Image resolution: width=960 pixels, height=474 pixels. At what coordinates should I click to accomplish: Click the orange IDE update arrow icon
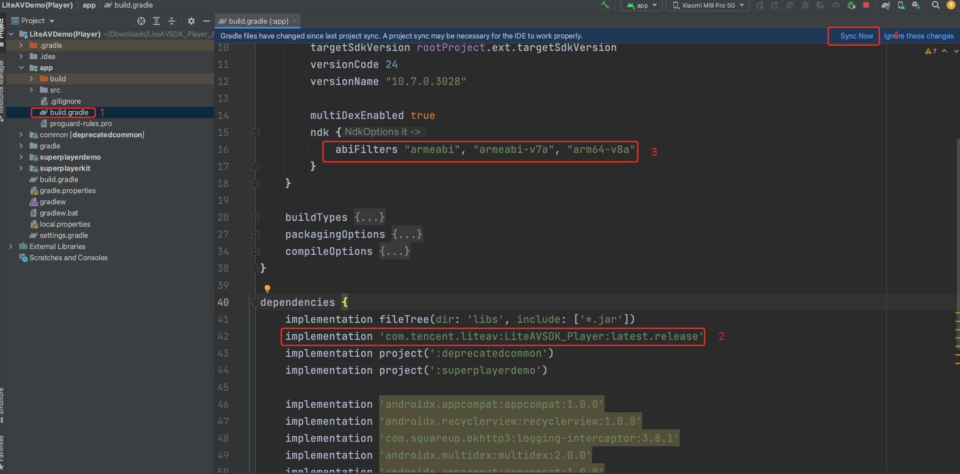(x=951, y=5)
